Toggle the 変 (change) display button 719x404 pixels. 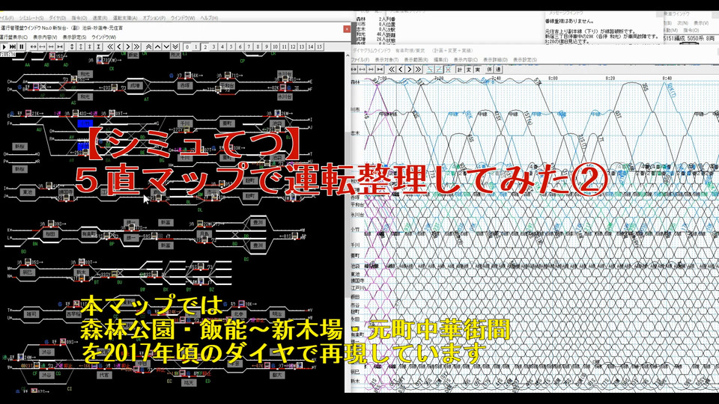tap(469, 69)
